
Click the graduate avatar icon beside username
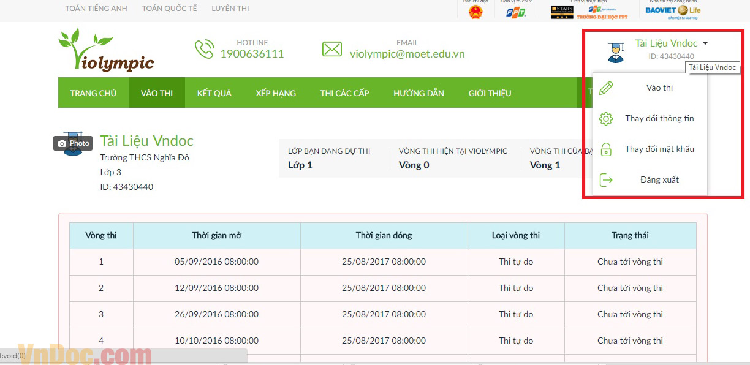[x=615, y=53]
